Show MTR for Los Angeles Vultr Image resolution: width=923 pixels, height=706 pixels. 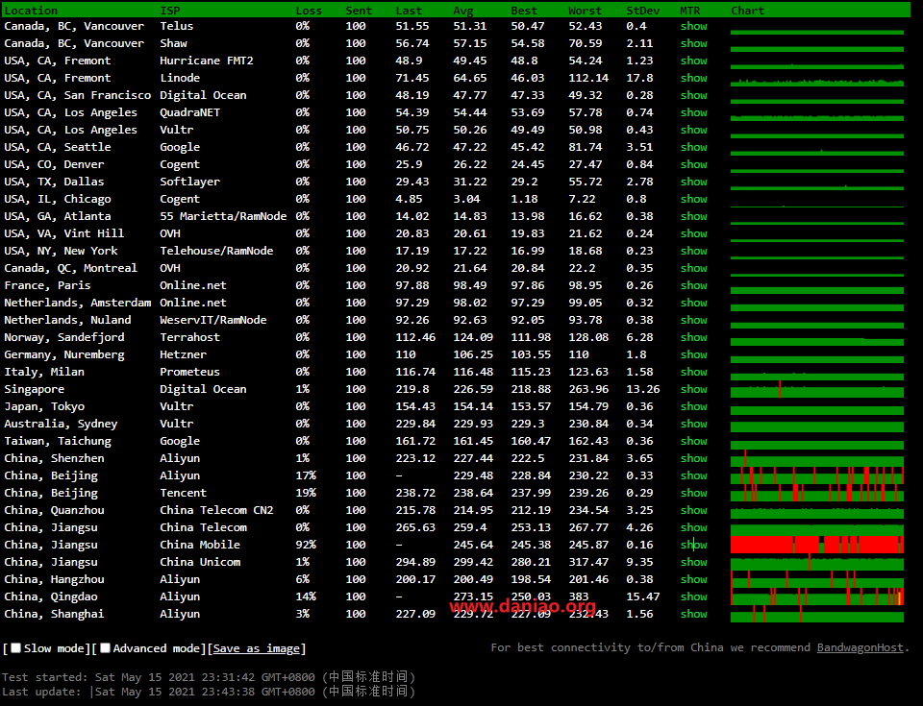693,130
